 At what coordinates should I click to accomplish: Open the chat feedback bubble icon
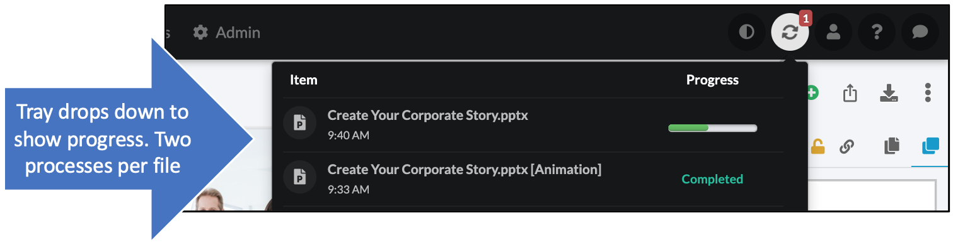pyautogui.click(x=920, y=31)
